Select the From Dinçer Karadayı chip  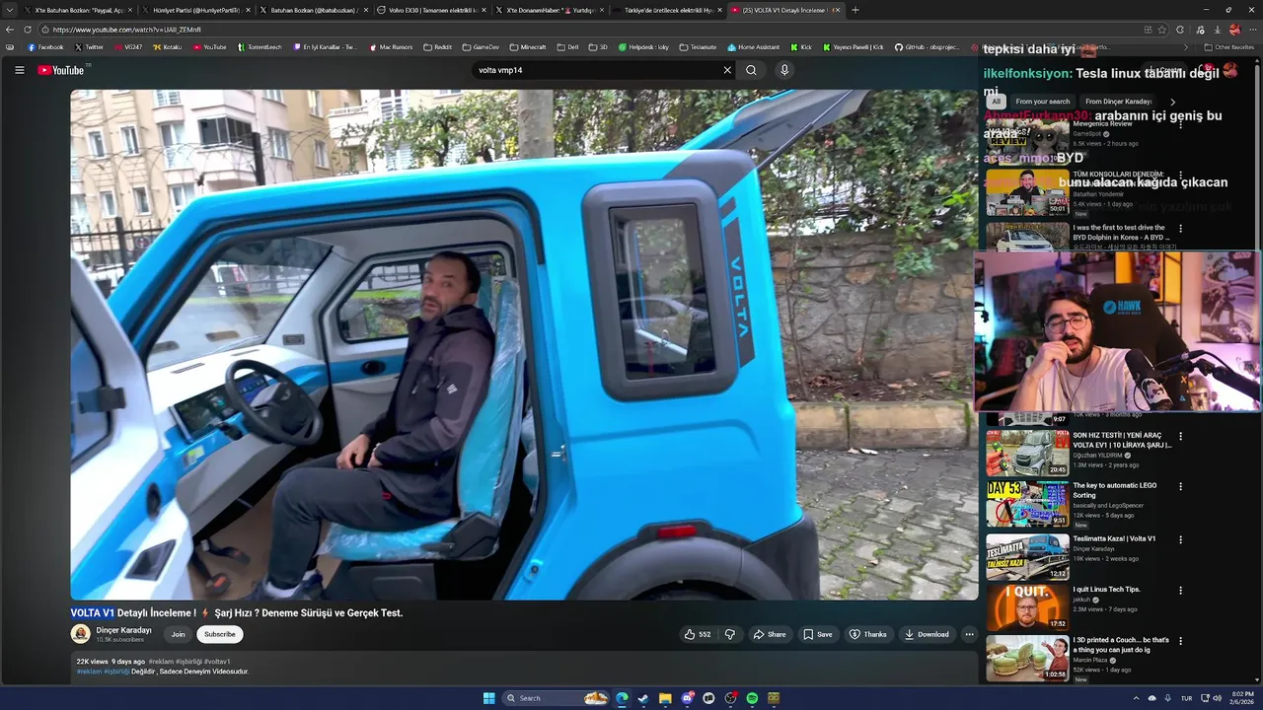tap(1118, 102)
